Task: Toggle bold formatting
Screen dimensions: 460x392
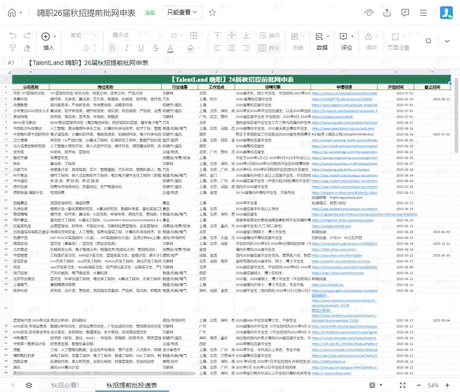Action: 112,48
